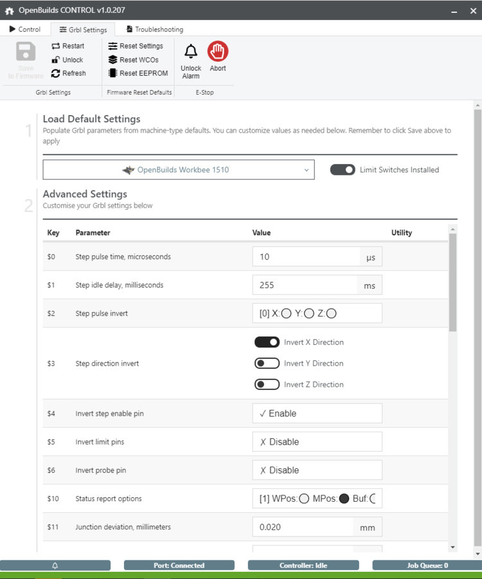Open the Invert step enable pin dropdown
The image size is (482, 579).
pyautogui.click(x=317, y=414)
